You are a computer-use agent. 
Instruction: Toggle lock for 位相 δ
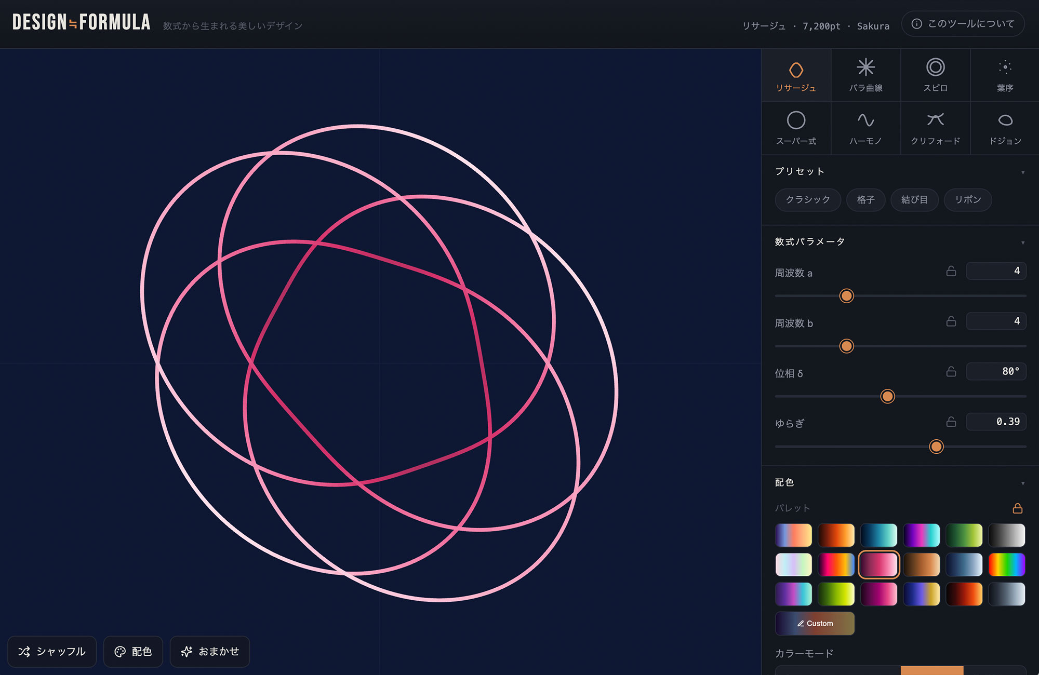click(951, 372)
